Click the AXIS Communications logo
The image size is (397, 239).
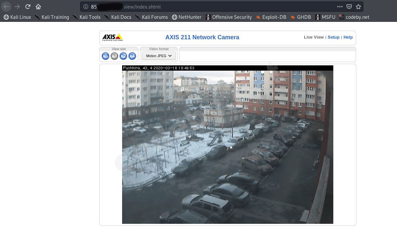pos(112,37)
